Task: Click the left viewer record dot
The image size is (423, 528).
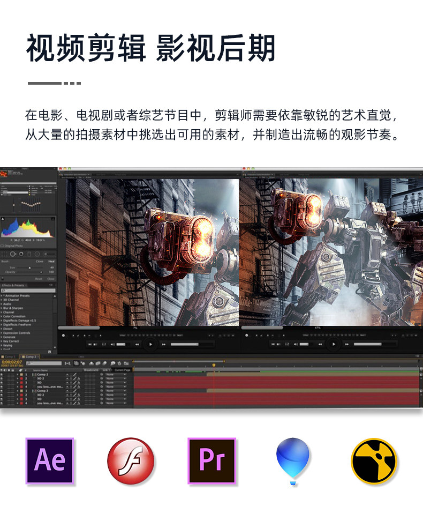Action: [x=63, y=336]
